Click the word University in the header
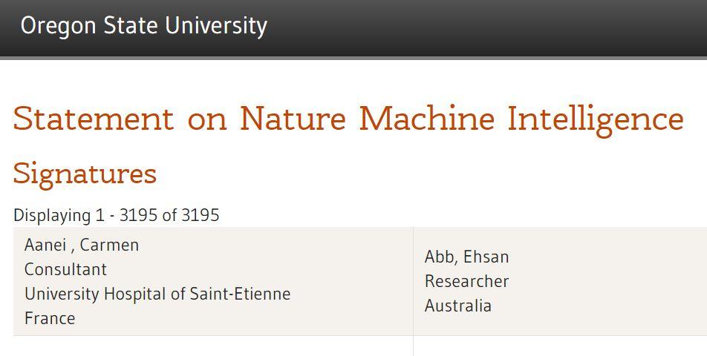Screen dimensions: 707x356 [x=216, y=26]
